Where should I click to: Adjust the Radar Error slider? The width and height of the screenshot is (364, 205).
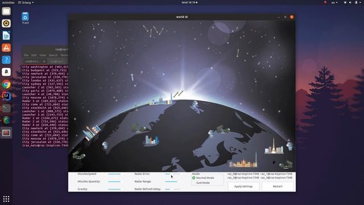[x=172, y=174]
